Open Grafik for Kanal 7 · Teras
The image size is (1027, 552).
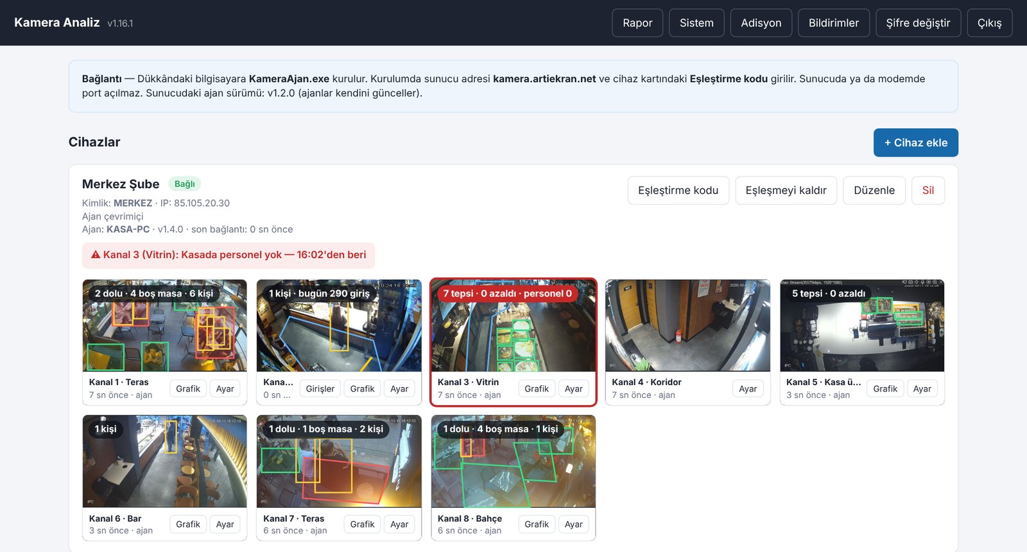362,524
